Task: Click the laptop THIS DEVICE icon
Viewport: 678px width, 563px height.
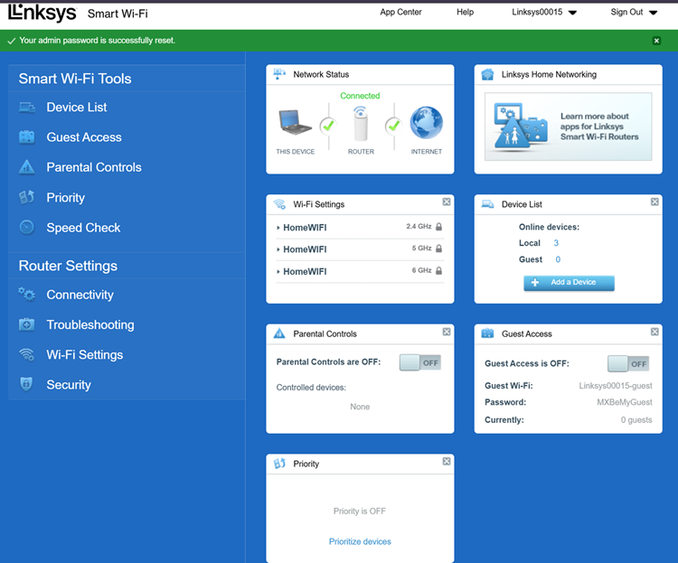Action: [295, 123]
